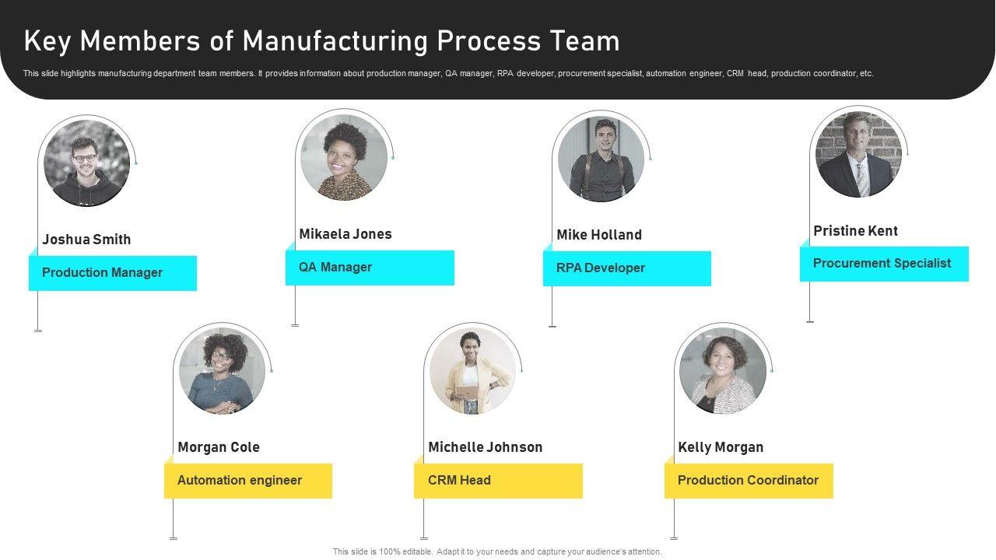
Task: Click Mike Holland's profile photo
Action: point(601,159)
